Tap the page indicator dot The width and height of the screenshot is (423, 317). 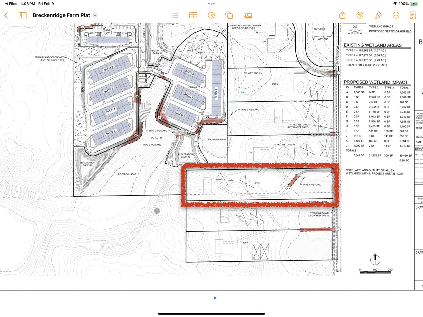[x=215, y=298]
